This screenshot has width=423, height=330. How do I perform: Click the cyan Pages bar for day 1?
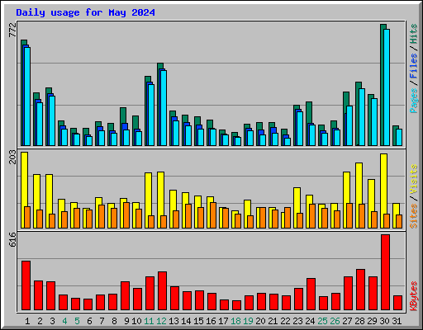[27, 97]
